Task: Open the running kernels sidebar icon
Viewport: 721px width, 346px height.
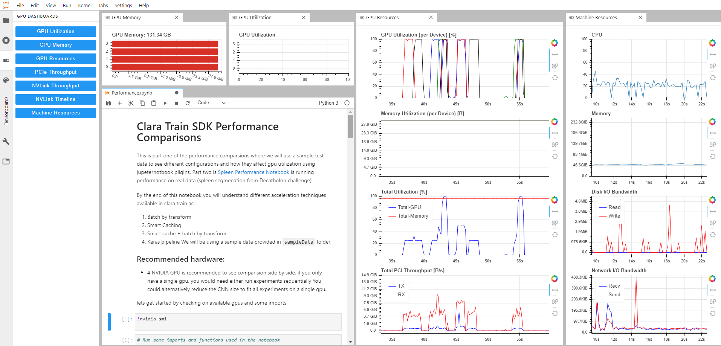Action: click(x=6, y=40)
